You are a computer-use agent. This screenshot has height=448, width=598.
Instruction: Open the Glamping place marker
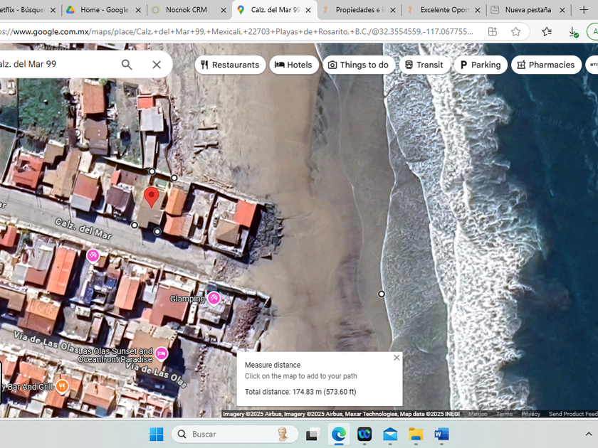(214, 298)
